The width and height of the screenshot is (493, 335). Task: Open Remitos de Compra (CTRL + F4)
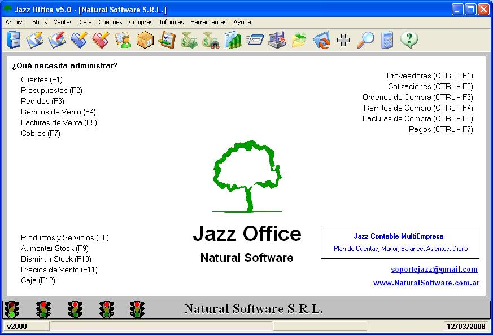pos(418,108)
